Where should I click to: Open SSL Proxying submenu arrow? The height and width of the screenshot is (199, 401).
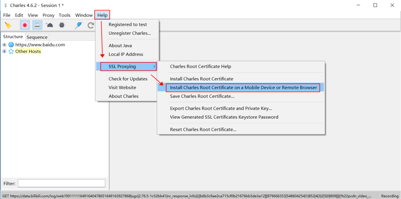point(154,67)
